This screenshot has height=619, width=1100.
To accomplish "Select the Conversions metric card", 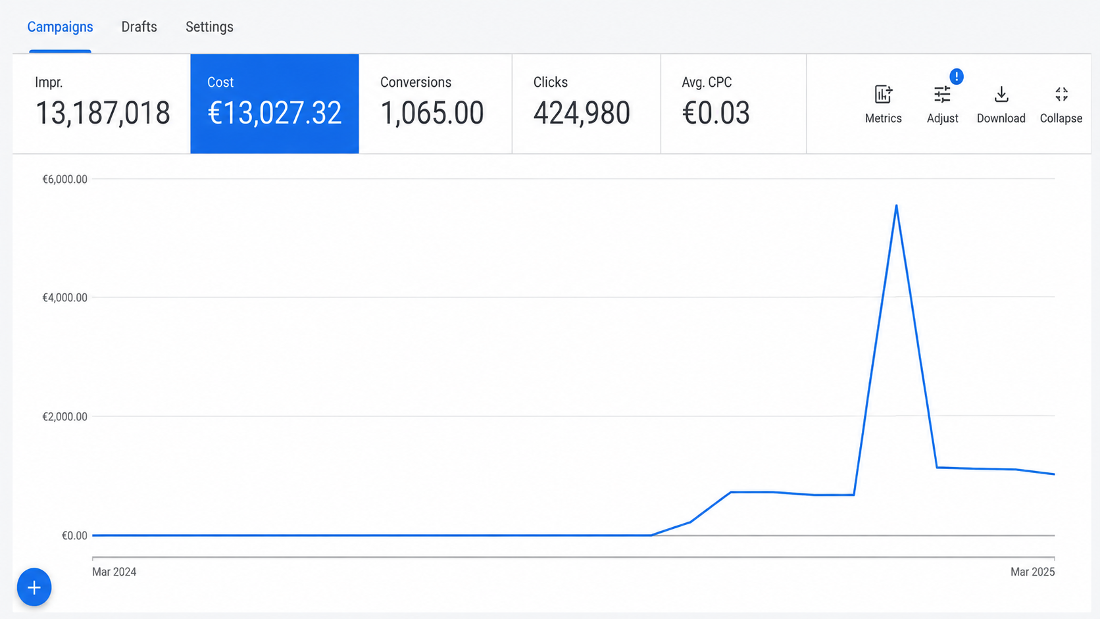I will [436, 104].
